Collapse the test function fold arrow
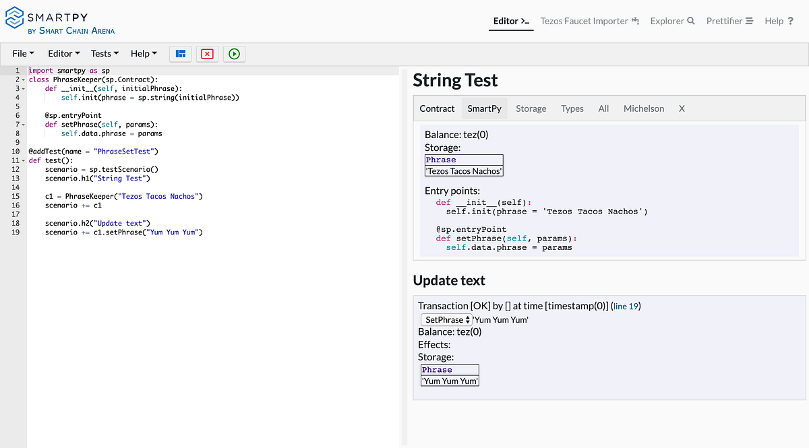809x448 pixels. point(24,161)
